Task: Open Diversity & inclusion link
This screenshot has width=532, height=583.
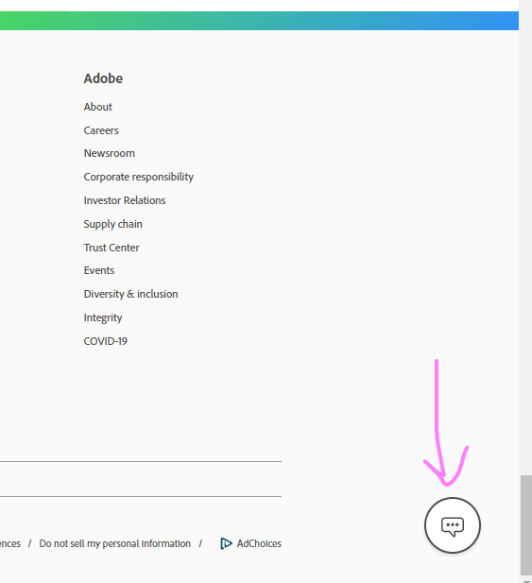Action: coord(130,294)
